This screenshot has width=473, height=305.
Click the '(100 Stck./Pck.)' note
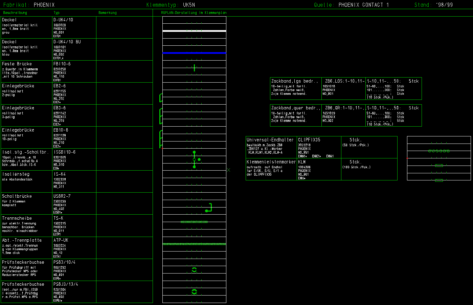(x=357, y=167)
